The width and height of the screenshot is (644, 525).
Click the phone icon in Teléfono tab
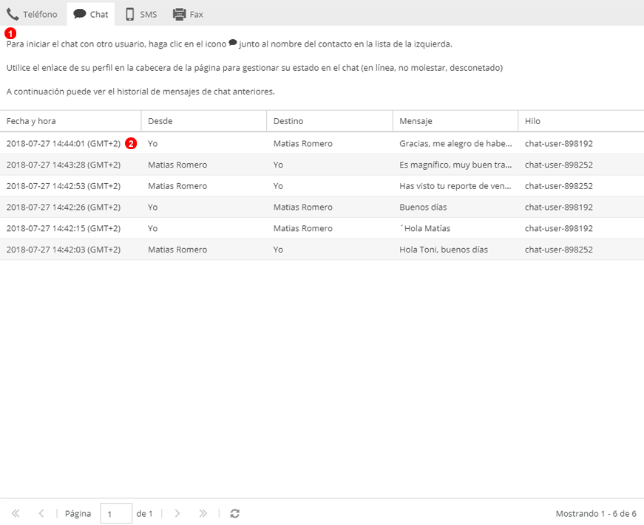(13, 14)
